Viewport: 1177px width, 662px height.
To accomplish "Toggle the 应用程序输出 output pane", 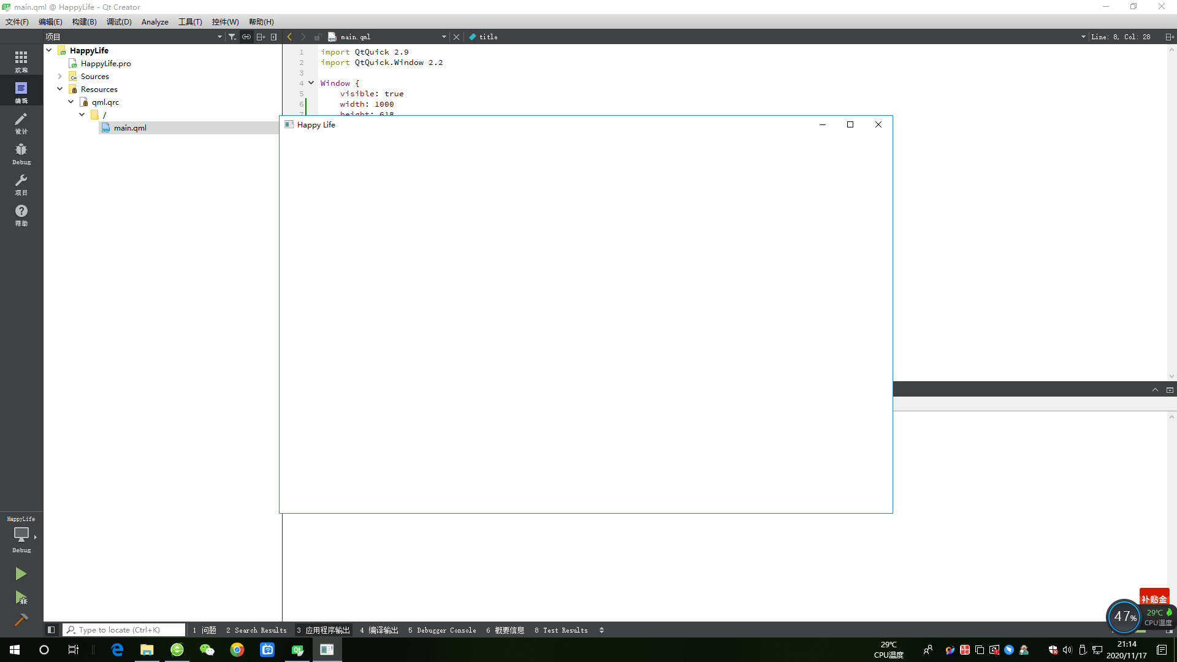I will point(323,630).
